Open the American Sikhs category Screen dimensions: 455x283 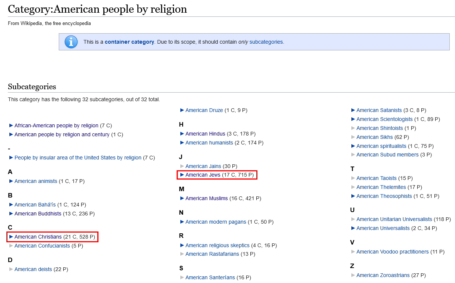[375, 137]
